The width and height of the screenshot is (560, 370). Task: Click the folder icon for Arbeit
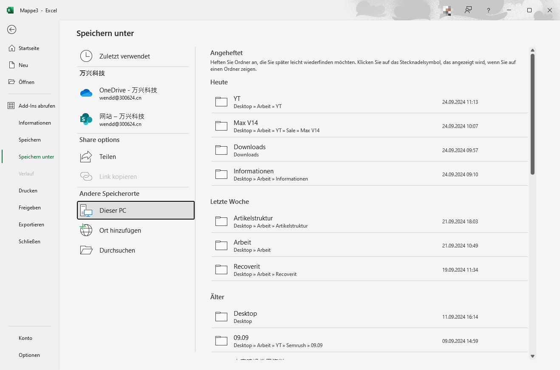pos(221,245)
